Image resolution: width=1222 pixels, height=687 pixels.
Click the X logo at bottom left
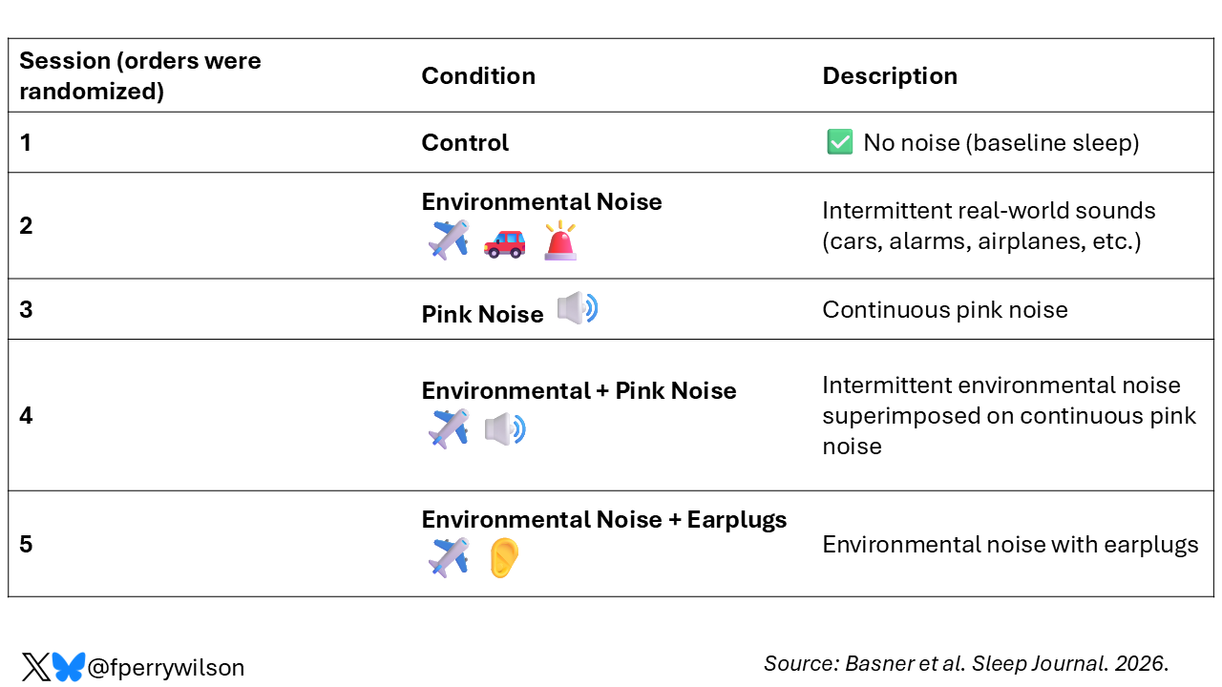[x=35, y=667]
